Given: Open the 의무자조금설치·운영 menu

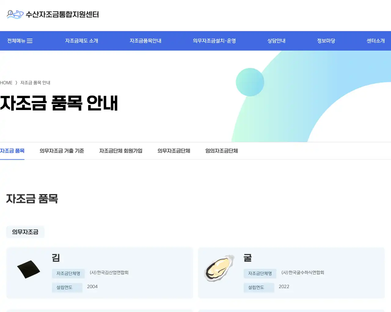Looking at the screenshot, I should 214,41.
